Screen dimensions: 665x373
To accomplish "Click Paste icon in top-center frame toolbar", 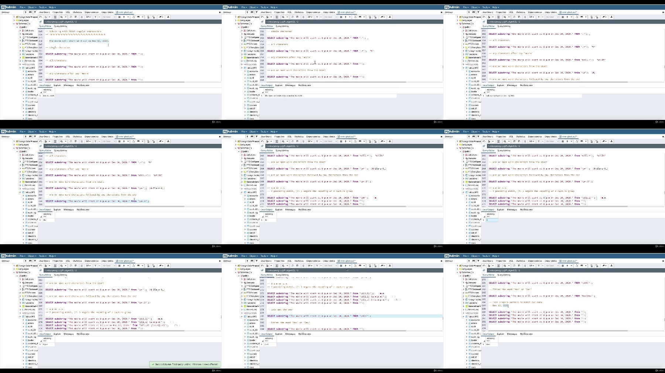I will pos(297,17).
